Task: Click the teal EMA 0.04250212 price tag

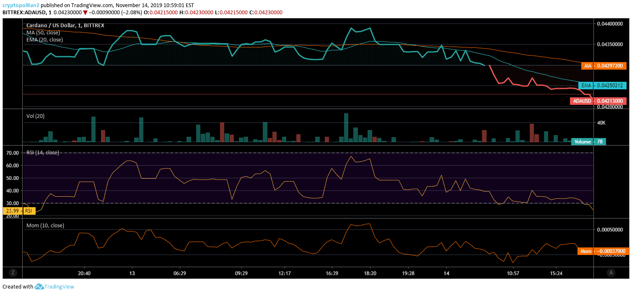Action: click(603, 86)
